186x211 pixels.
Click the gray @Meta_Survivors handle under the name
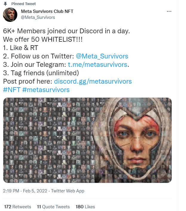point(38,17)
